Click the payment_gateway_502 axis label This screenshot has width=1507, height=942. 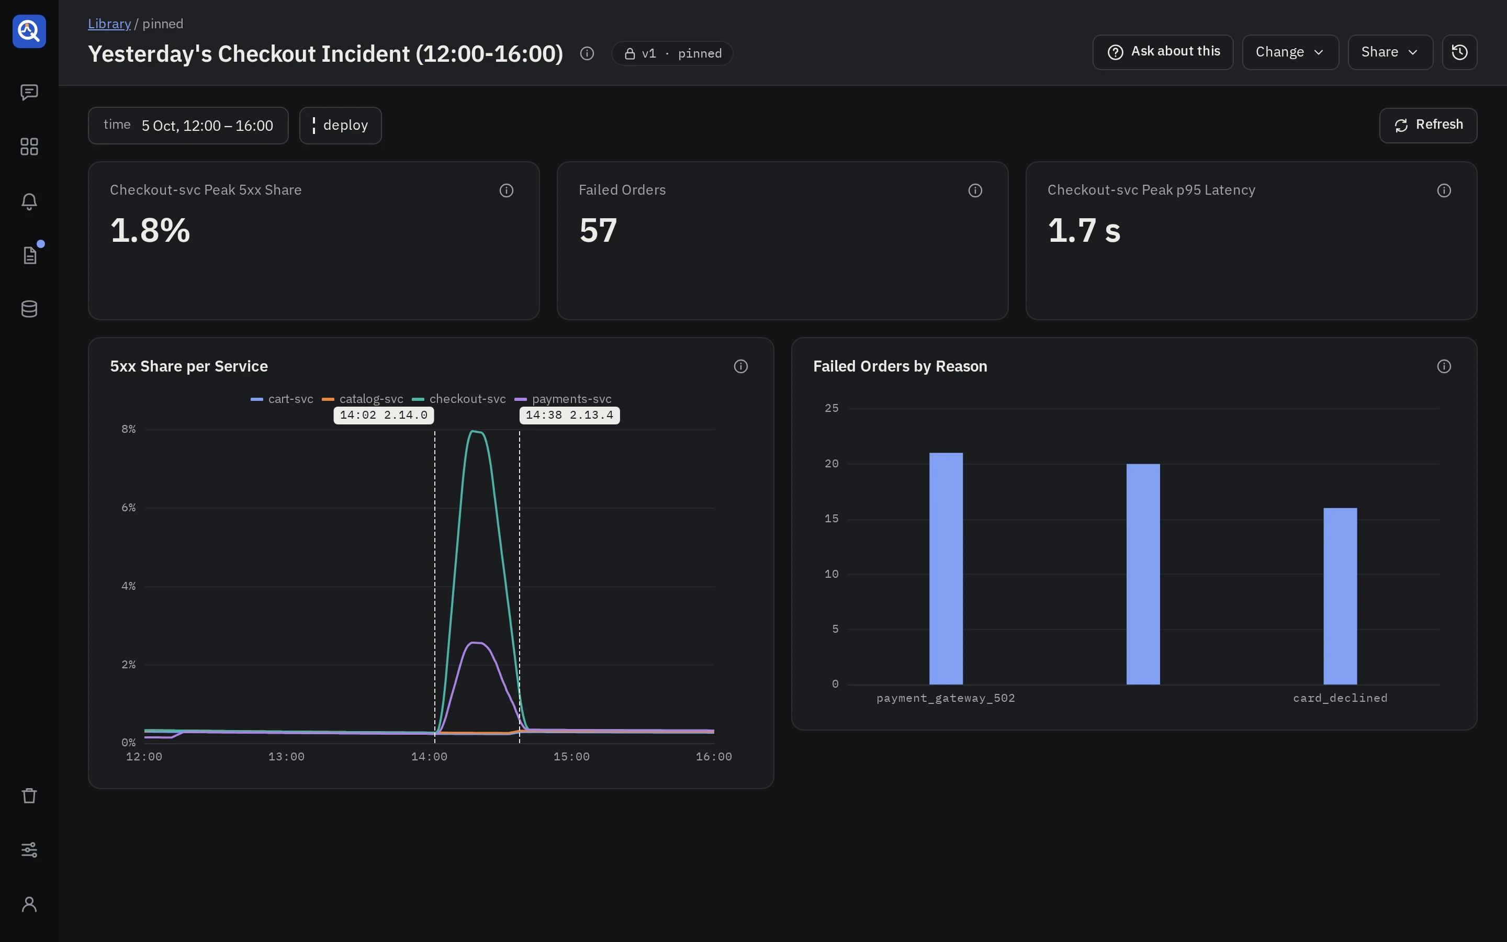[x=946, y=699]
